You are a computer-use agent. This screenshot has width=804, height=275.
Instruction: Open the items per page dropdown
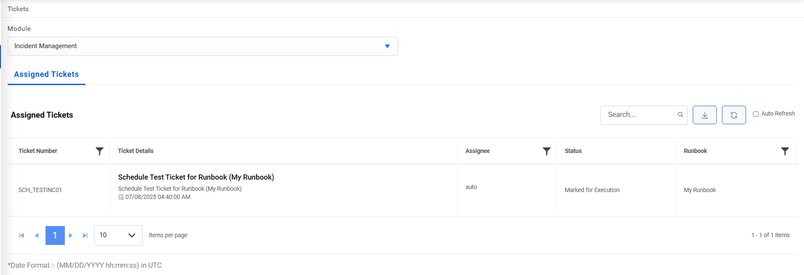[118, 235]
